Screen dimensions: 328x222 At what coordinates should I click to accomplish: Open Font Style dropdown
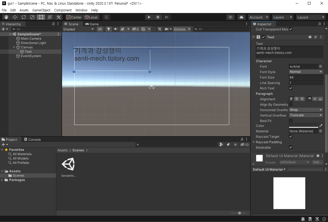click(x=306, y=72)
